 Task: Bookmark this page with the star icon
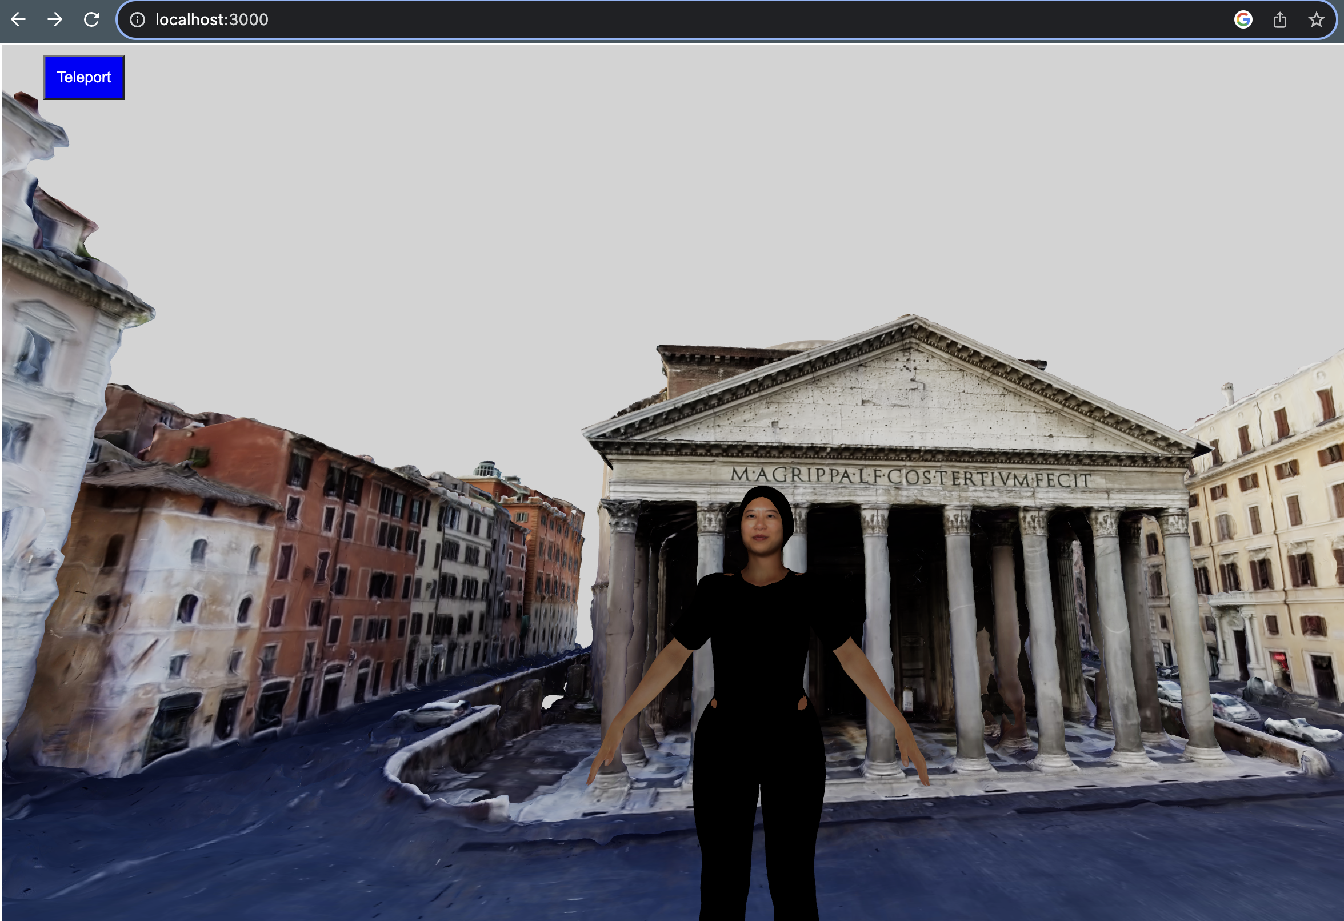click(1316, 19)
